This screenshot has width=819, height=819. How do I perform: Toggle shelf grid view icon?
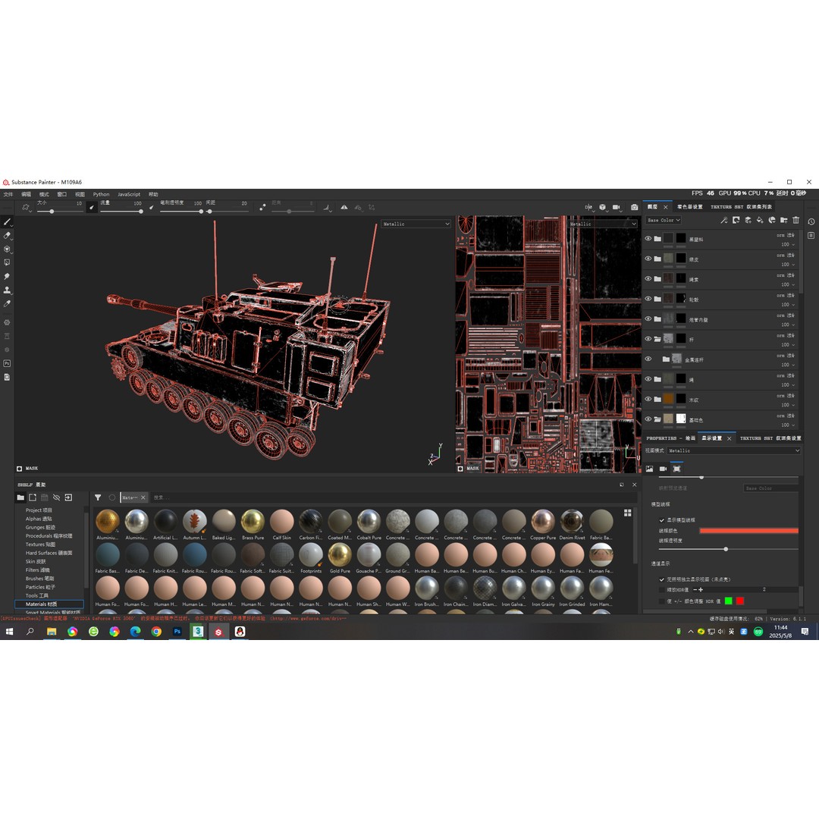[x=628, y=513]
